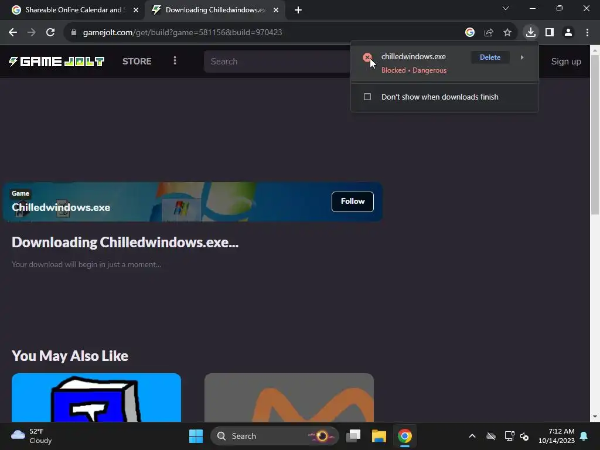Open the blue recommended game thumbnail
Viewport: 600px width, 450px height.
97,398
